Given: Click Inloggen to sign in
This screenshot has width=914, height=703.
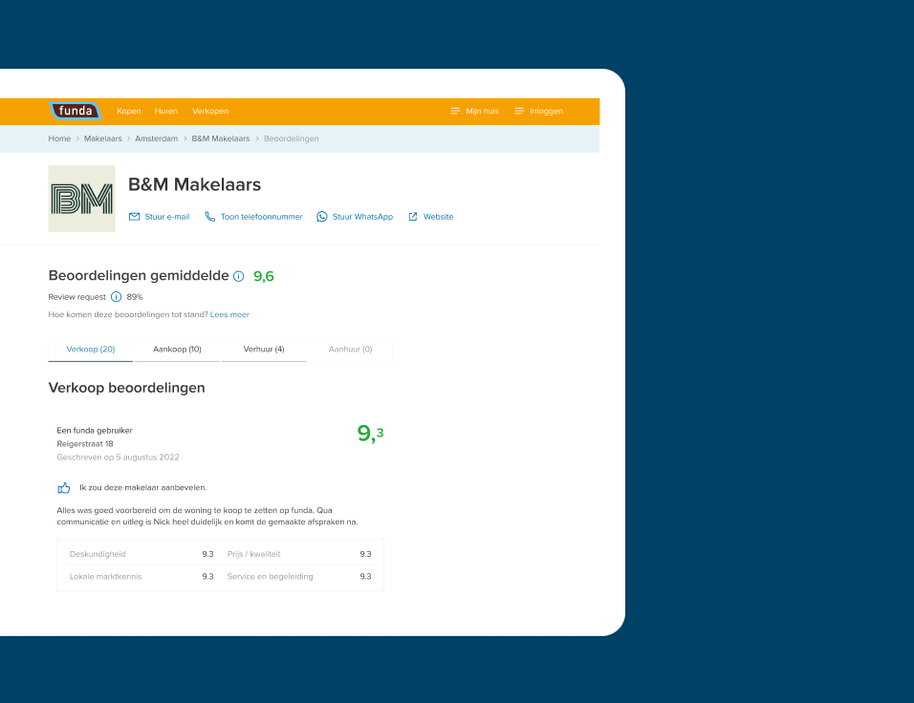Looking at the screenshot, I should 546,111.
